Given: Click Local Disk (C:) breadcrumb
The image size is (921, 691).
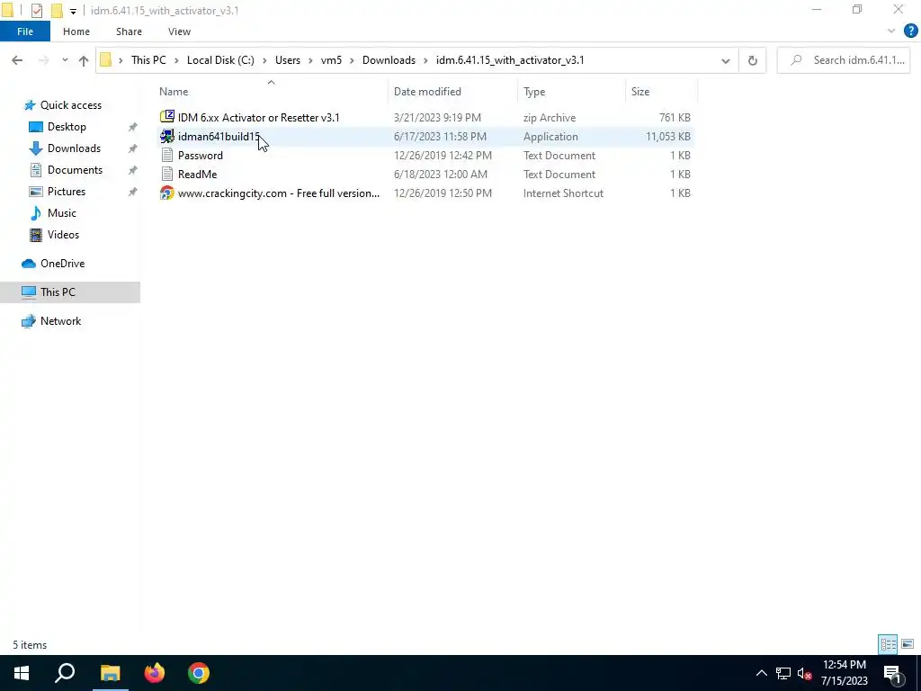Looking at the screenshot, I should point(220,60).
